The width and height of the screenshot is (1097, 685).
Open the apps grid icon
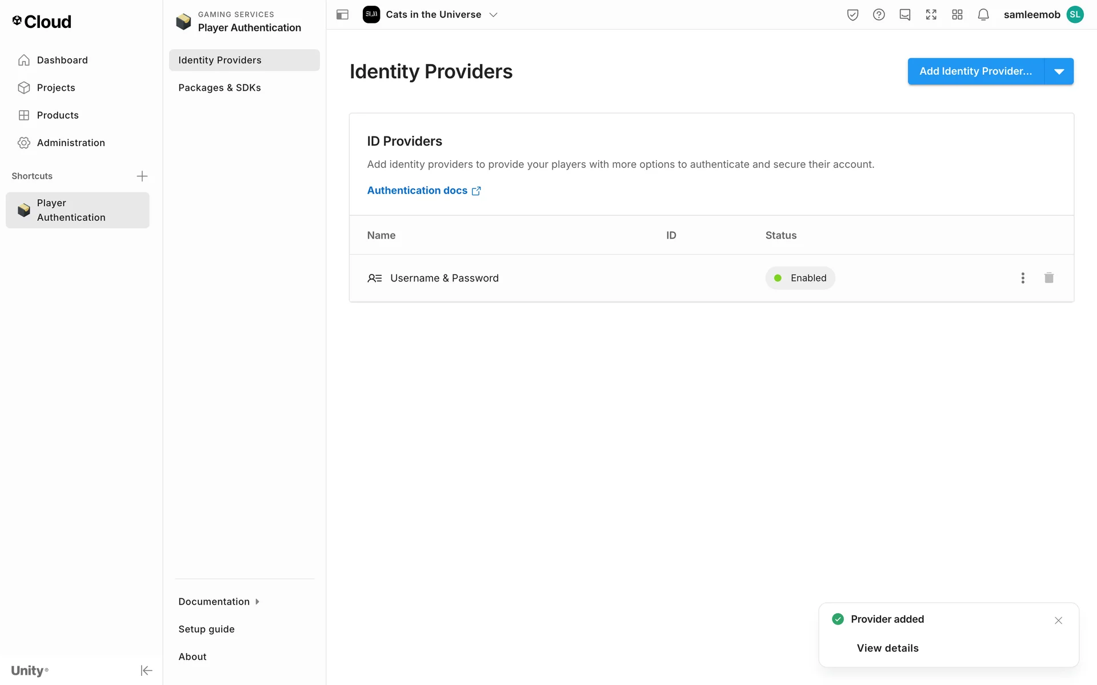957,15
